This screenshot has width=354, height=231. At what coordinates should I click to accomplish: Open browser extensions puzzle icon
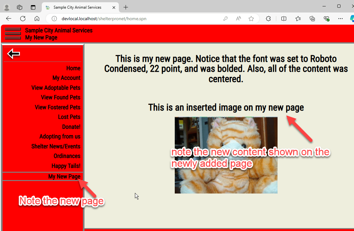pyautogui.click(x=268, y=19)
